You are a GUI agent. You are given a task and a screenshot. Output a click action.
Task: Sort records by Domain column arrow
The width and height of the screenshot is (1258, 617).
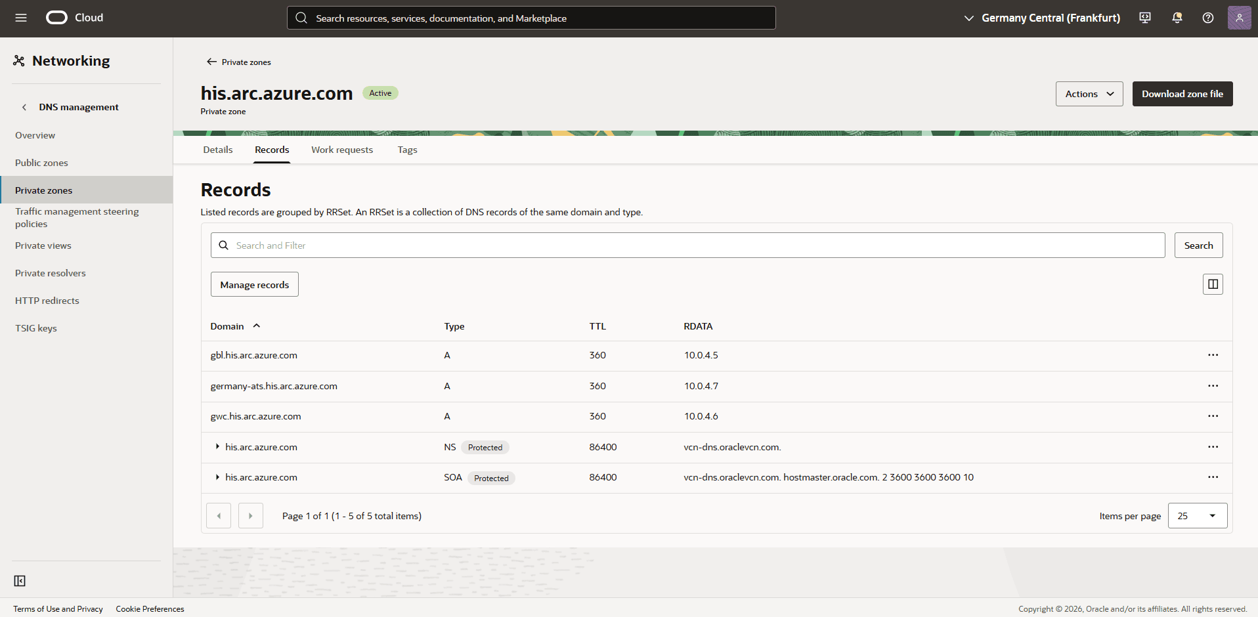257,326
